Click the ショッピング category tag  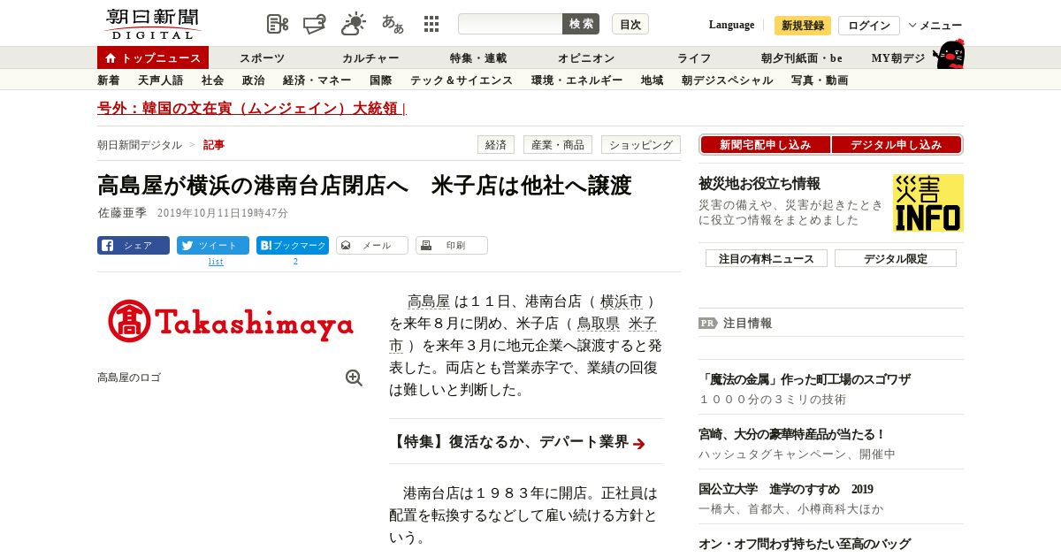point(641,145)
